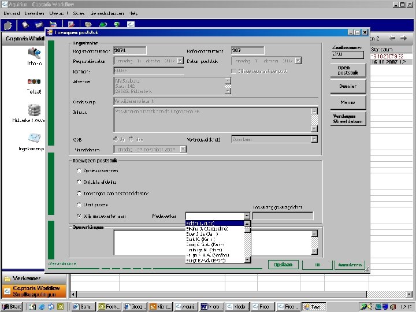Image resolution: width=416 pixels, height=312 pixels.
Task: Click the green question mark toolbar icon
Action: (x=117, y=25)
